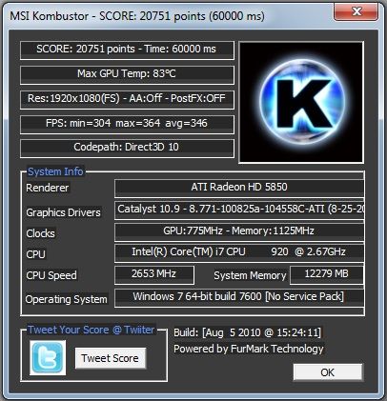
Task: Click the Max GPU Temp field
Action: pyautogui.click(x=127, y=75)
